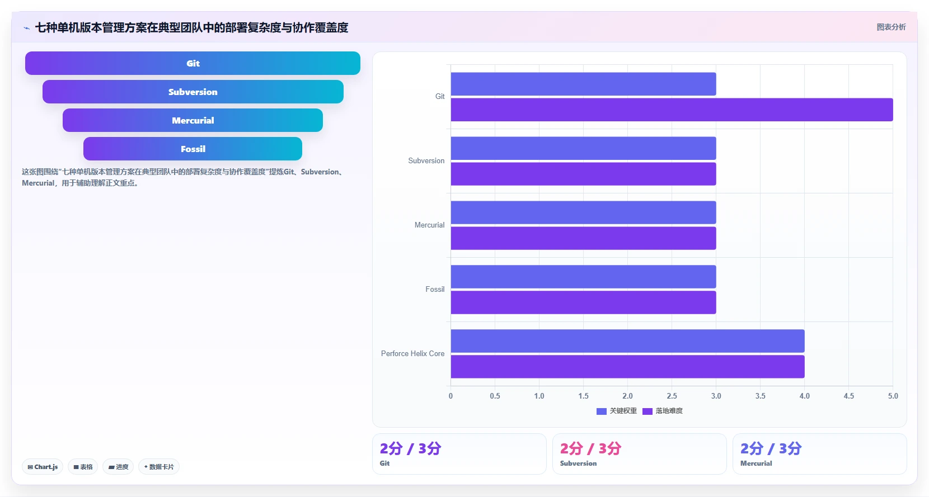Click the 数据卡片 tag chip

click(159, 467)
